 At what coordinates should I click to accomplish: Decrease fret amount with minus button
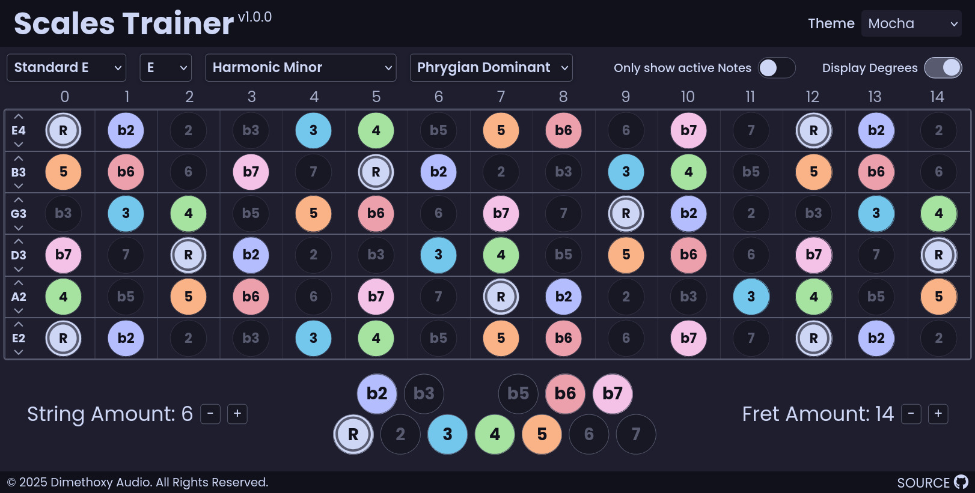[911, 414]
